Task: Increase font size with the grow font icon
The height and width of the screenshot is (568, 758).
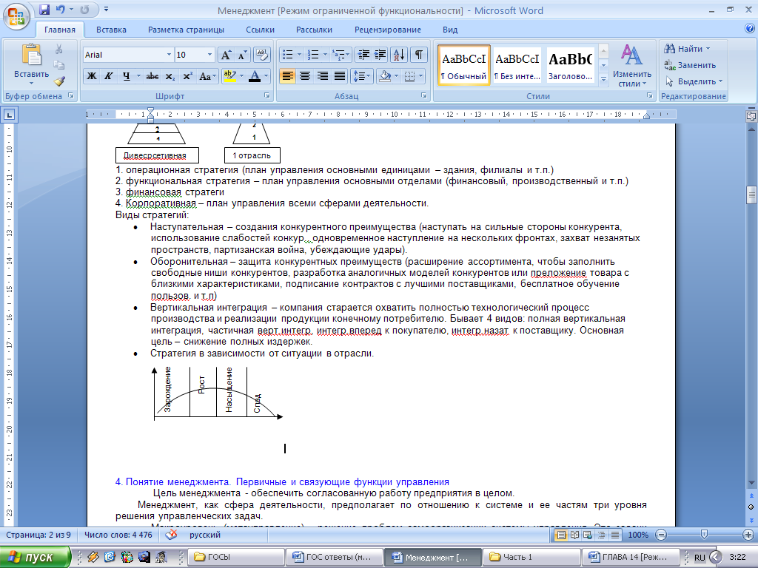Action: tap(226, 55)
